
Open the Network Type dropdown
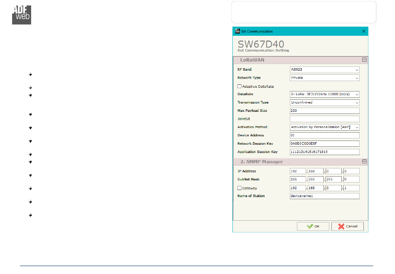point(324,78)
